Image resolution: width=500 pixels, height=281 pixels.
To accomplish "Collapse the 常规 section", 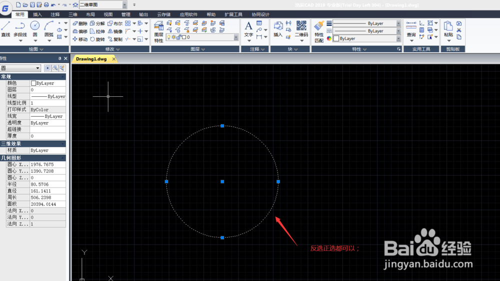I will (x=63, y=77).
